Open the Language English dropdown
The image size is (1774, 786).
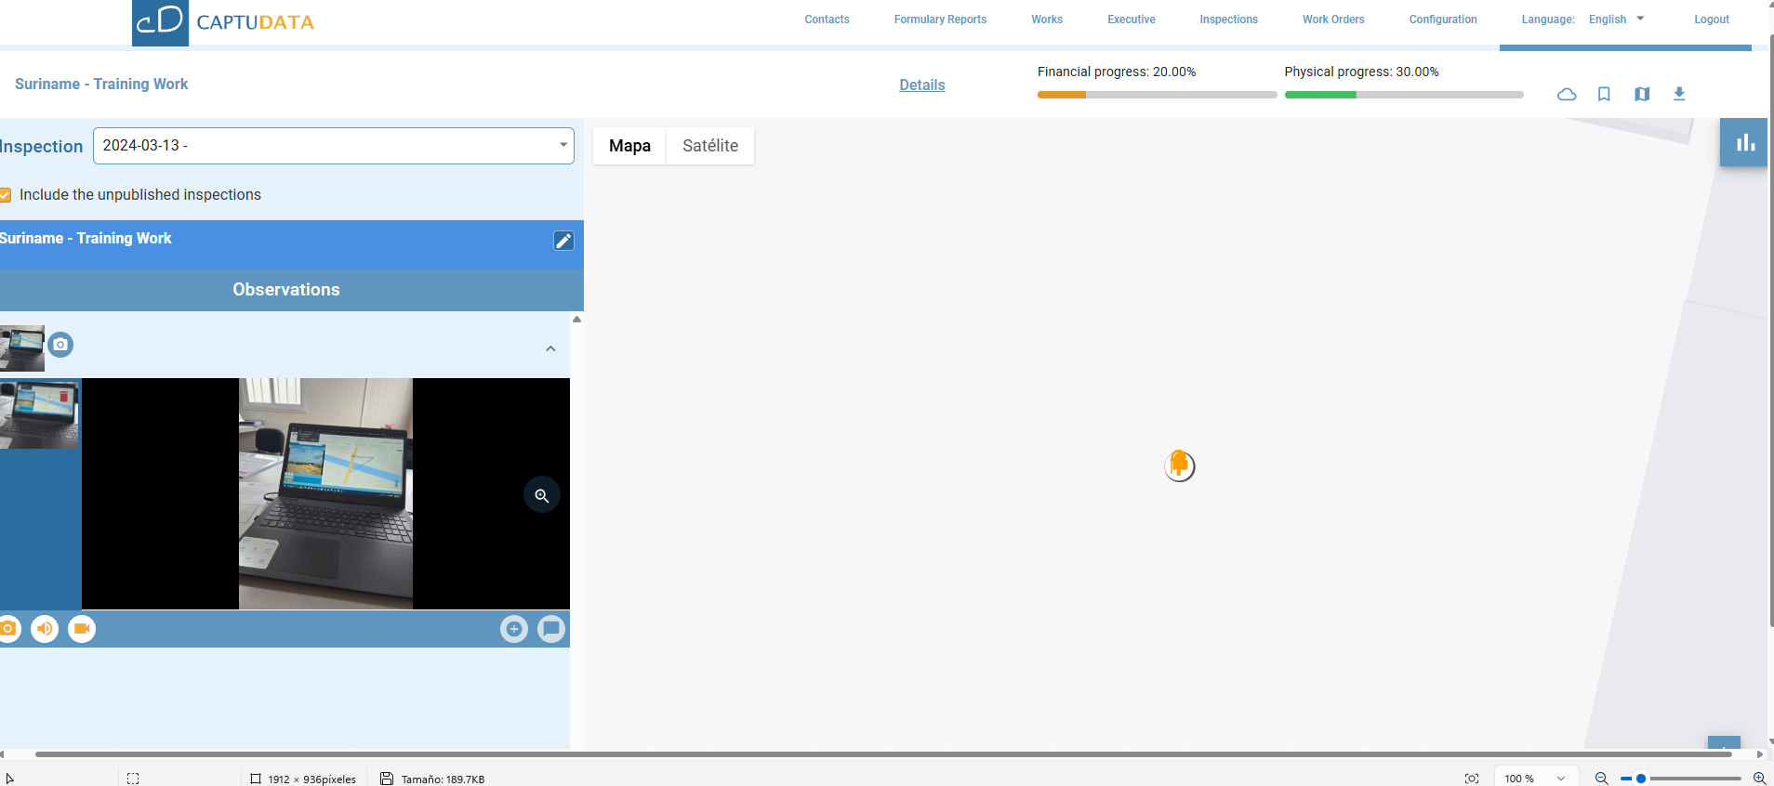1616,20
